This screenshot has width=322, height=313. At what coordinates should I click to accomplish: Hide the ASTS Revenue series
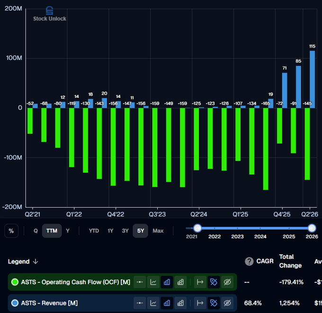click(x=227, y=303)
